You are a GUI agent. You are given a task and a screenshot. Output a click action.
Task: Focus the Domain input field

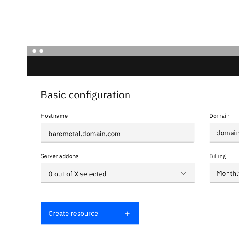224,133
